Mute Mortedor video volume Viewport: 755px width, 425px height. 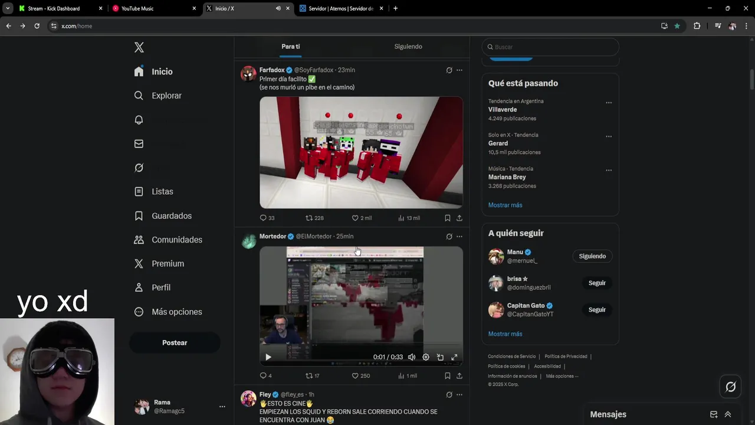point(412,357)
